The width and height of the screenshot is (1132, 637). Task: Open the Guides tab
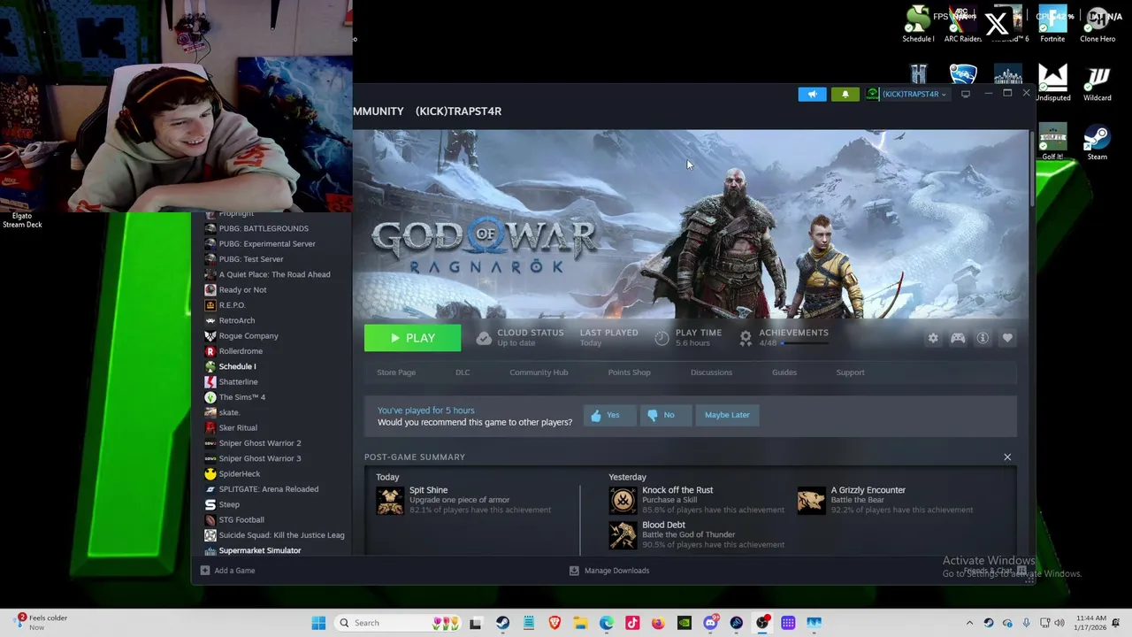pyautogui.click(x=784, y=372)
